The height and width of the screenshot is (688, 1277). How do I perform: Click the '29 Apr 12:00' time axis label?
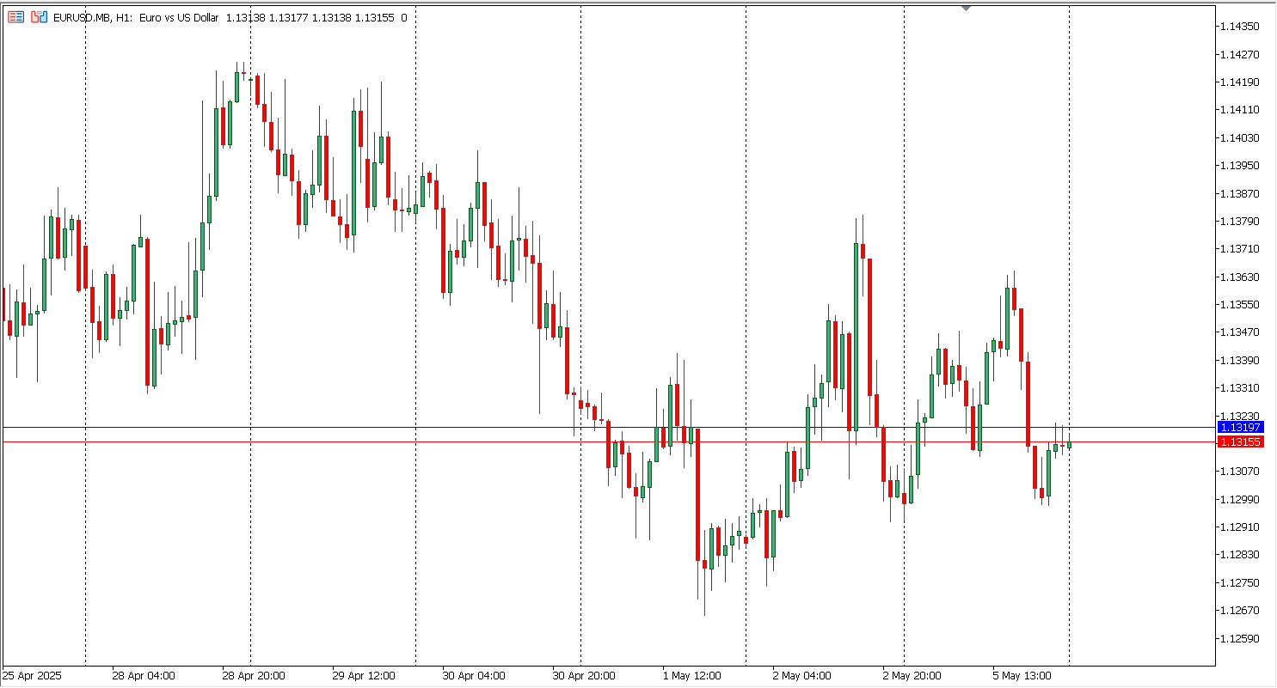pos(364,676)
